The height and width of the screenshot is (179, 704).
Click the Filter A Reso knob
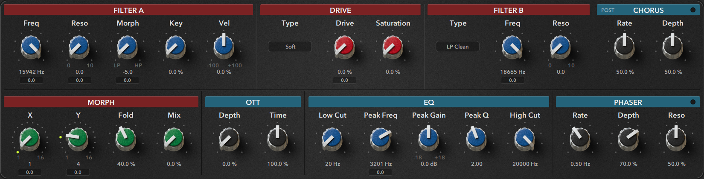click(79, 47)
